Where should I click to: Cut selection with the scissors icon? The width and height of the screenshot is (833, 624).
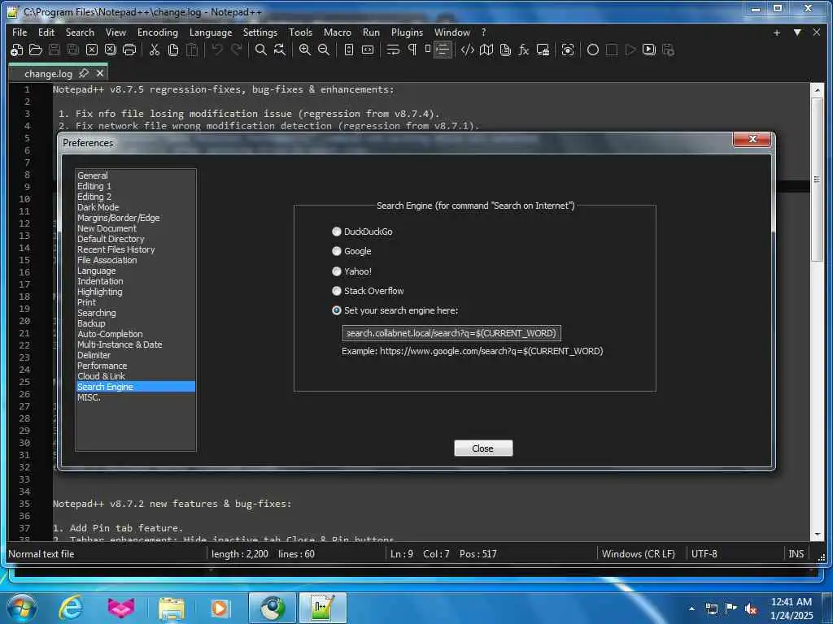tap(154, 50)
